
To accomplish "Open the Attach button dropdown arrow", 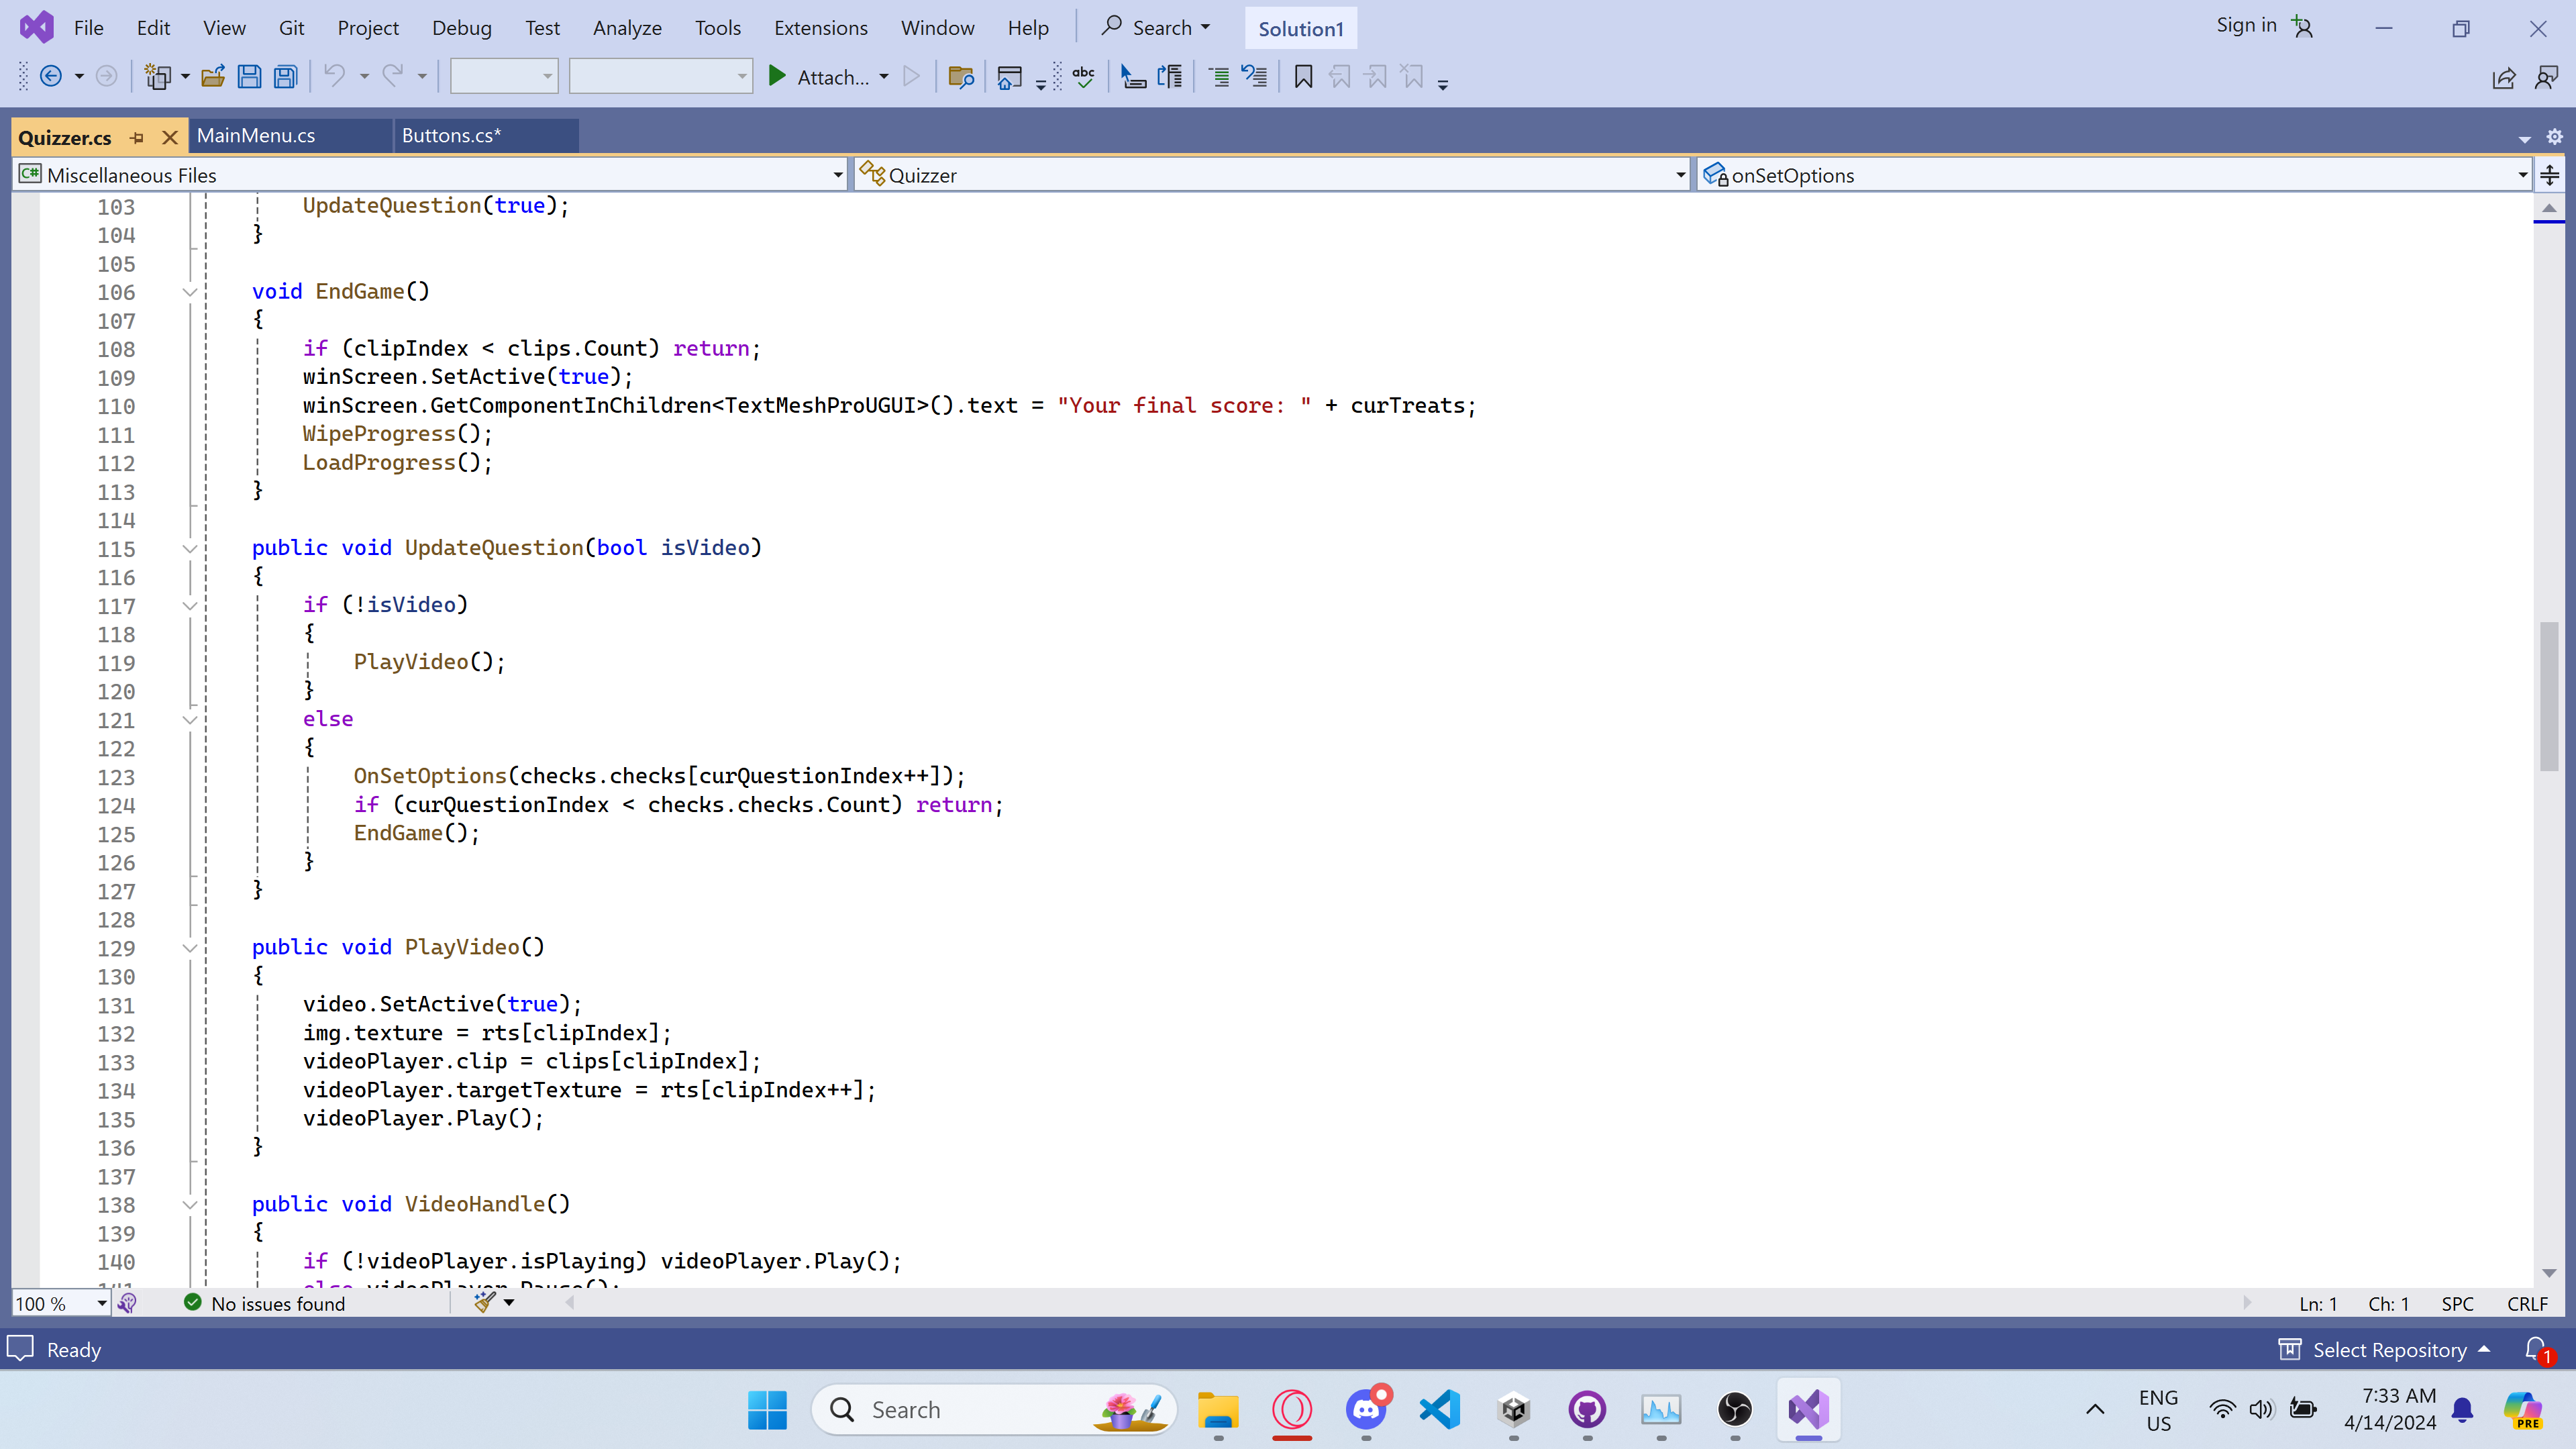I will [884, 77].
